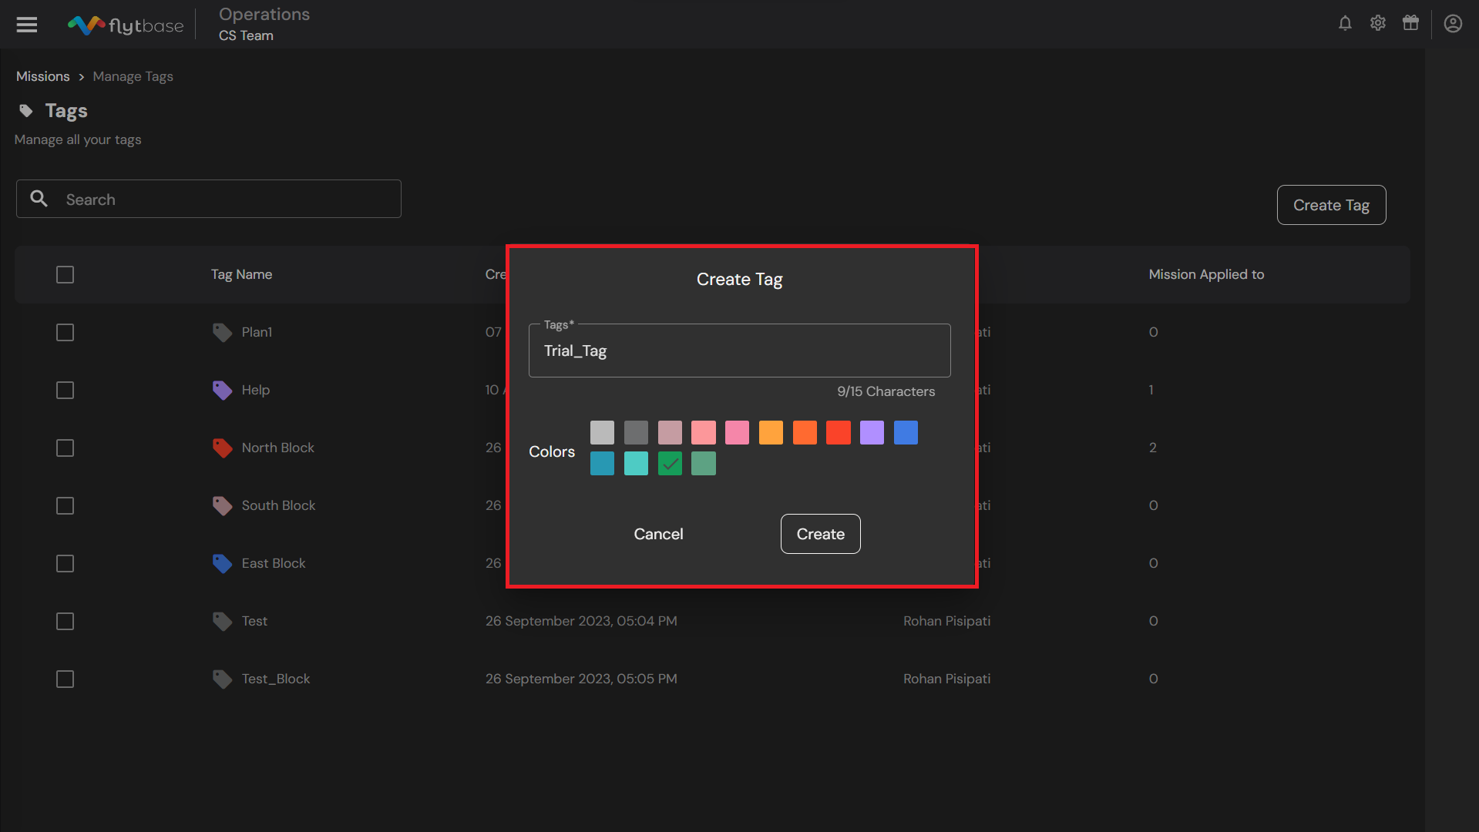Viewport: 1479px width, 832px height.
Task: Click the Tags name input field
Action: tap(739, 351)
